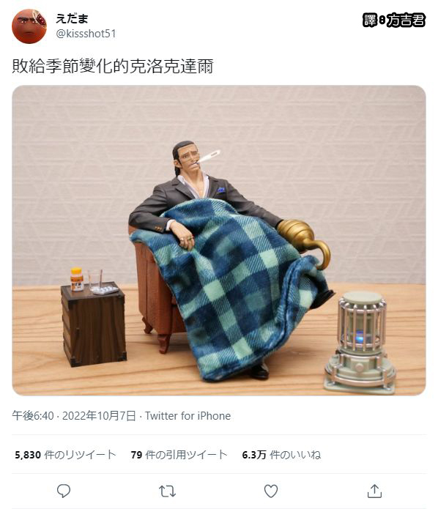Like the tweet with the heart icon
The image size is (438, 509).
coord(271,491)
